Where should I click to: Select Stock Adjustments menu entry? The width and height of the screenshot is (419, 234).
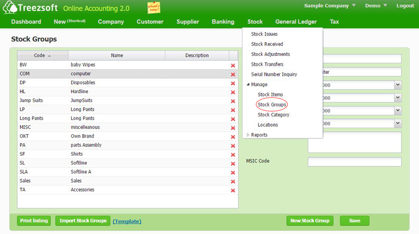270,55
